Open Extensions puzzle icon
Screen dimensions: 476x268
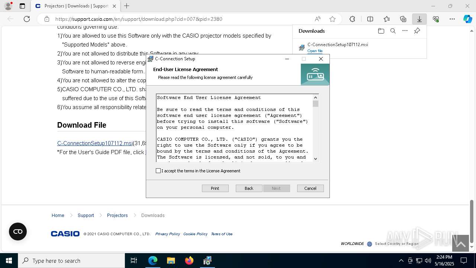352,19
